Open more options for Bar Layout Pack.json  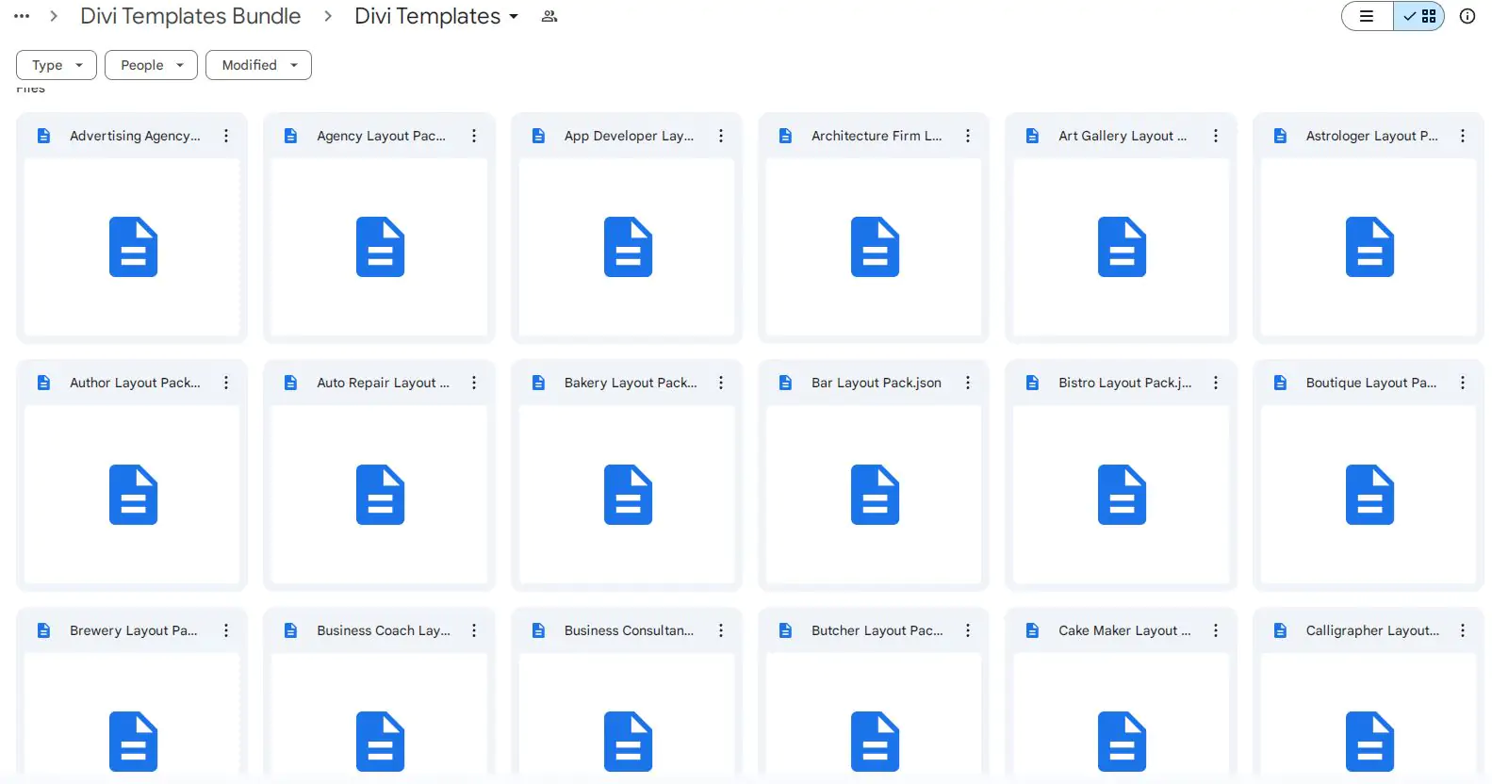click(x=968, y=383)
